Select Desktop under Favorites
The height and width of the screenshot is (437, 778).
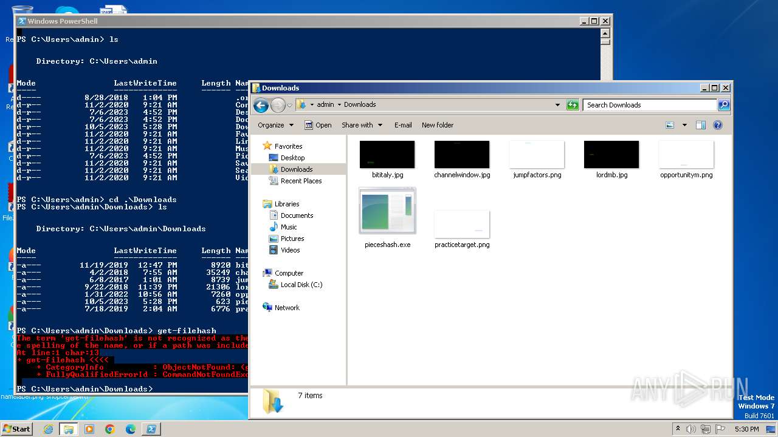click(292, 158)
